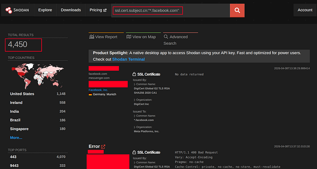Click the padlock icon of the second SSL Certificate
The width and height of the screenshot is (317, 169).
click(x=134, y=152)
